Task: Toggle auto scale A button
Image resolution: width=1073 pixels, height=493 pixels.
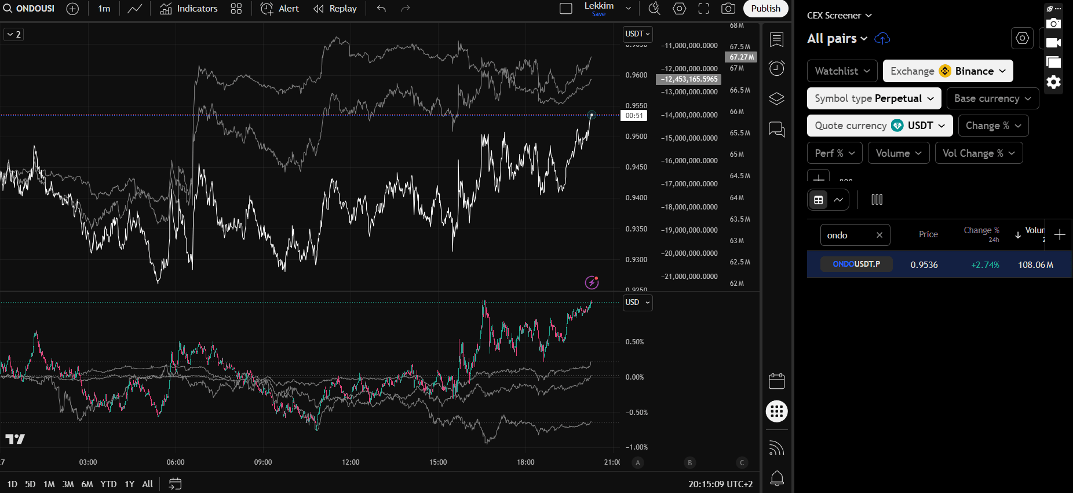Action: 638,462
